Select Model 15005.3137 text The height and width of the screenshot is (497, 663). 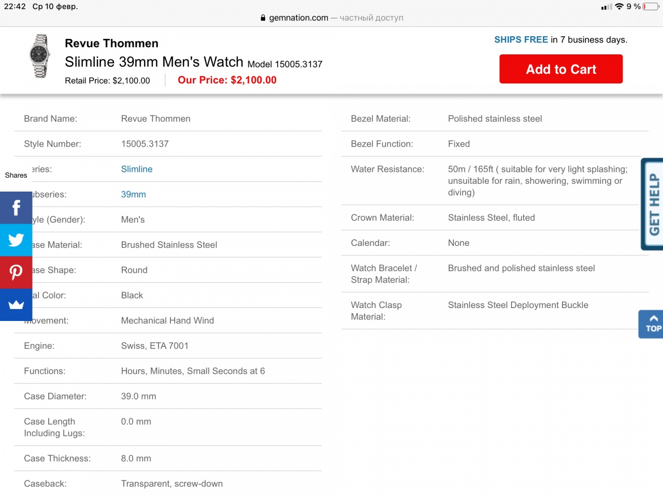tap(285, 64)
